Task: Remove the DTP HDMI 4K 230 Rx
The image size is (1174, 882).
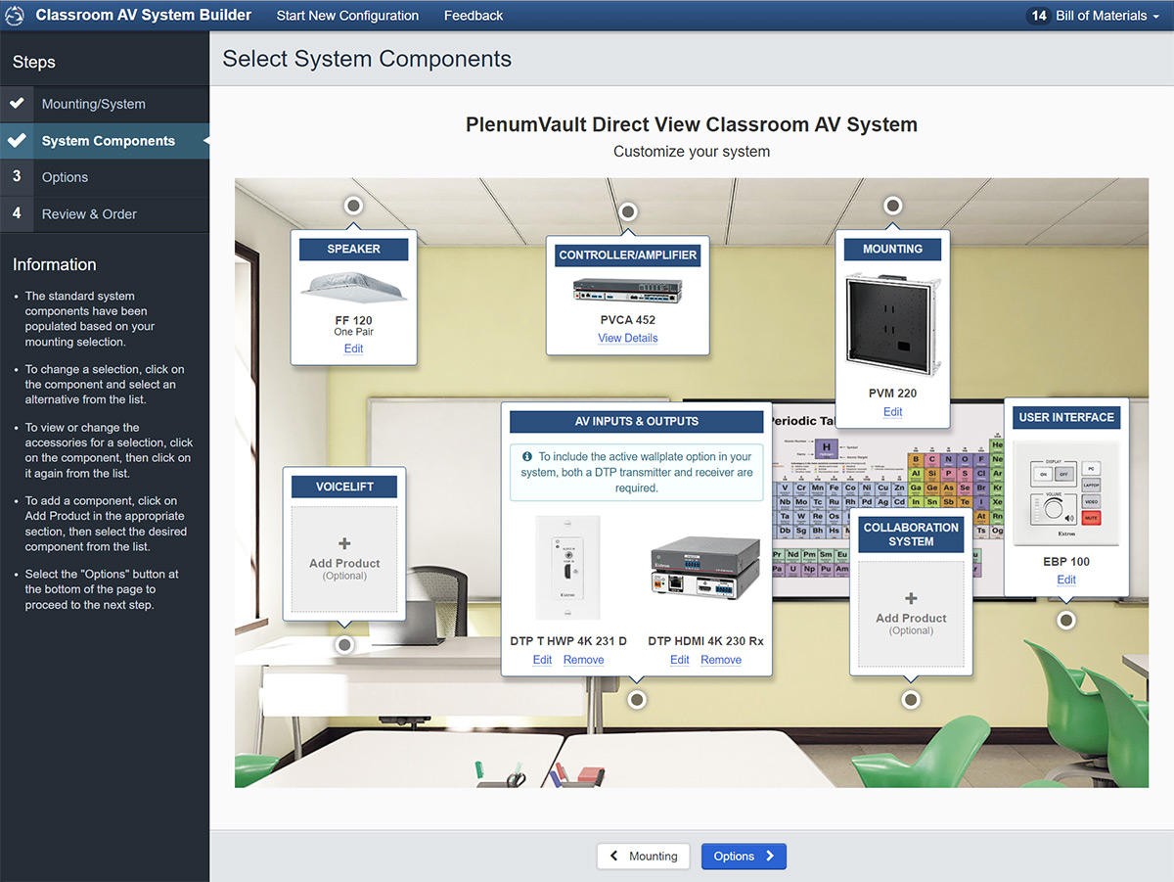Action: (721, 660)
